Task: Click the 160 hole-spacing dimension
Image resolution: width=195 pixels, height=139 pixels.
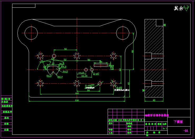Action: tap(77, 93)
